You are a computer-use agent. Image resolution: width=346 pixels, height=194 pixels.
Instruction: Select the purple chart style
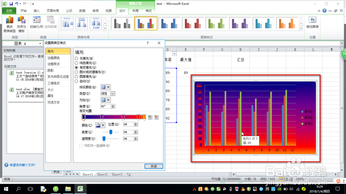(240, 23)
